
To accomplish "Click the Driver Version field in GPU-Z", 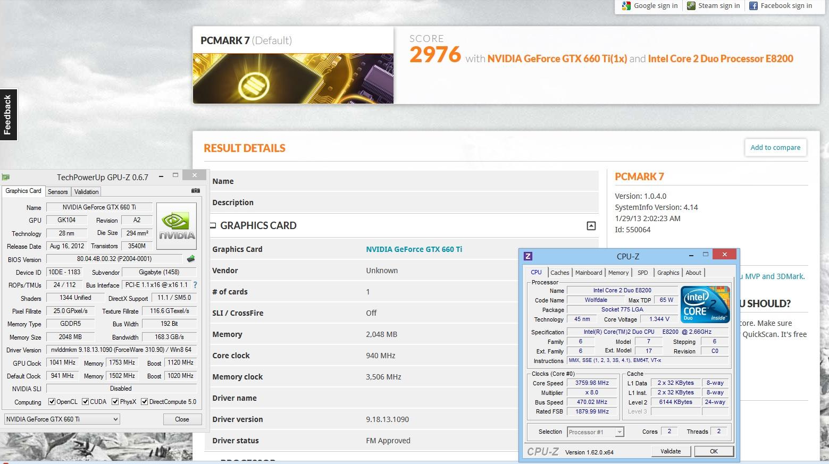I will [121, 350].
